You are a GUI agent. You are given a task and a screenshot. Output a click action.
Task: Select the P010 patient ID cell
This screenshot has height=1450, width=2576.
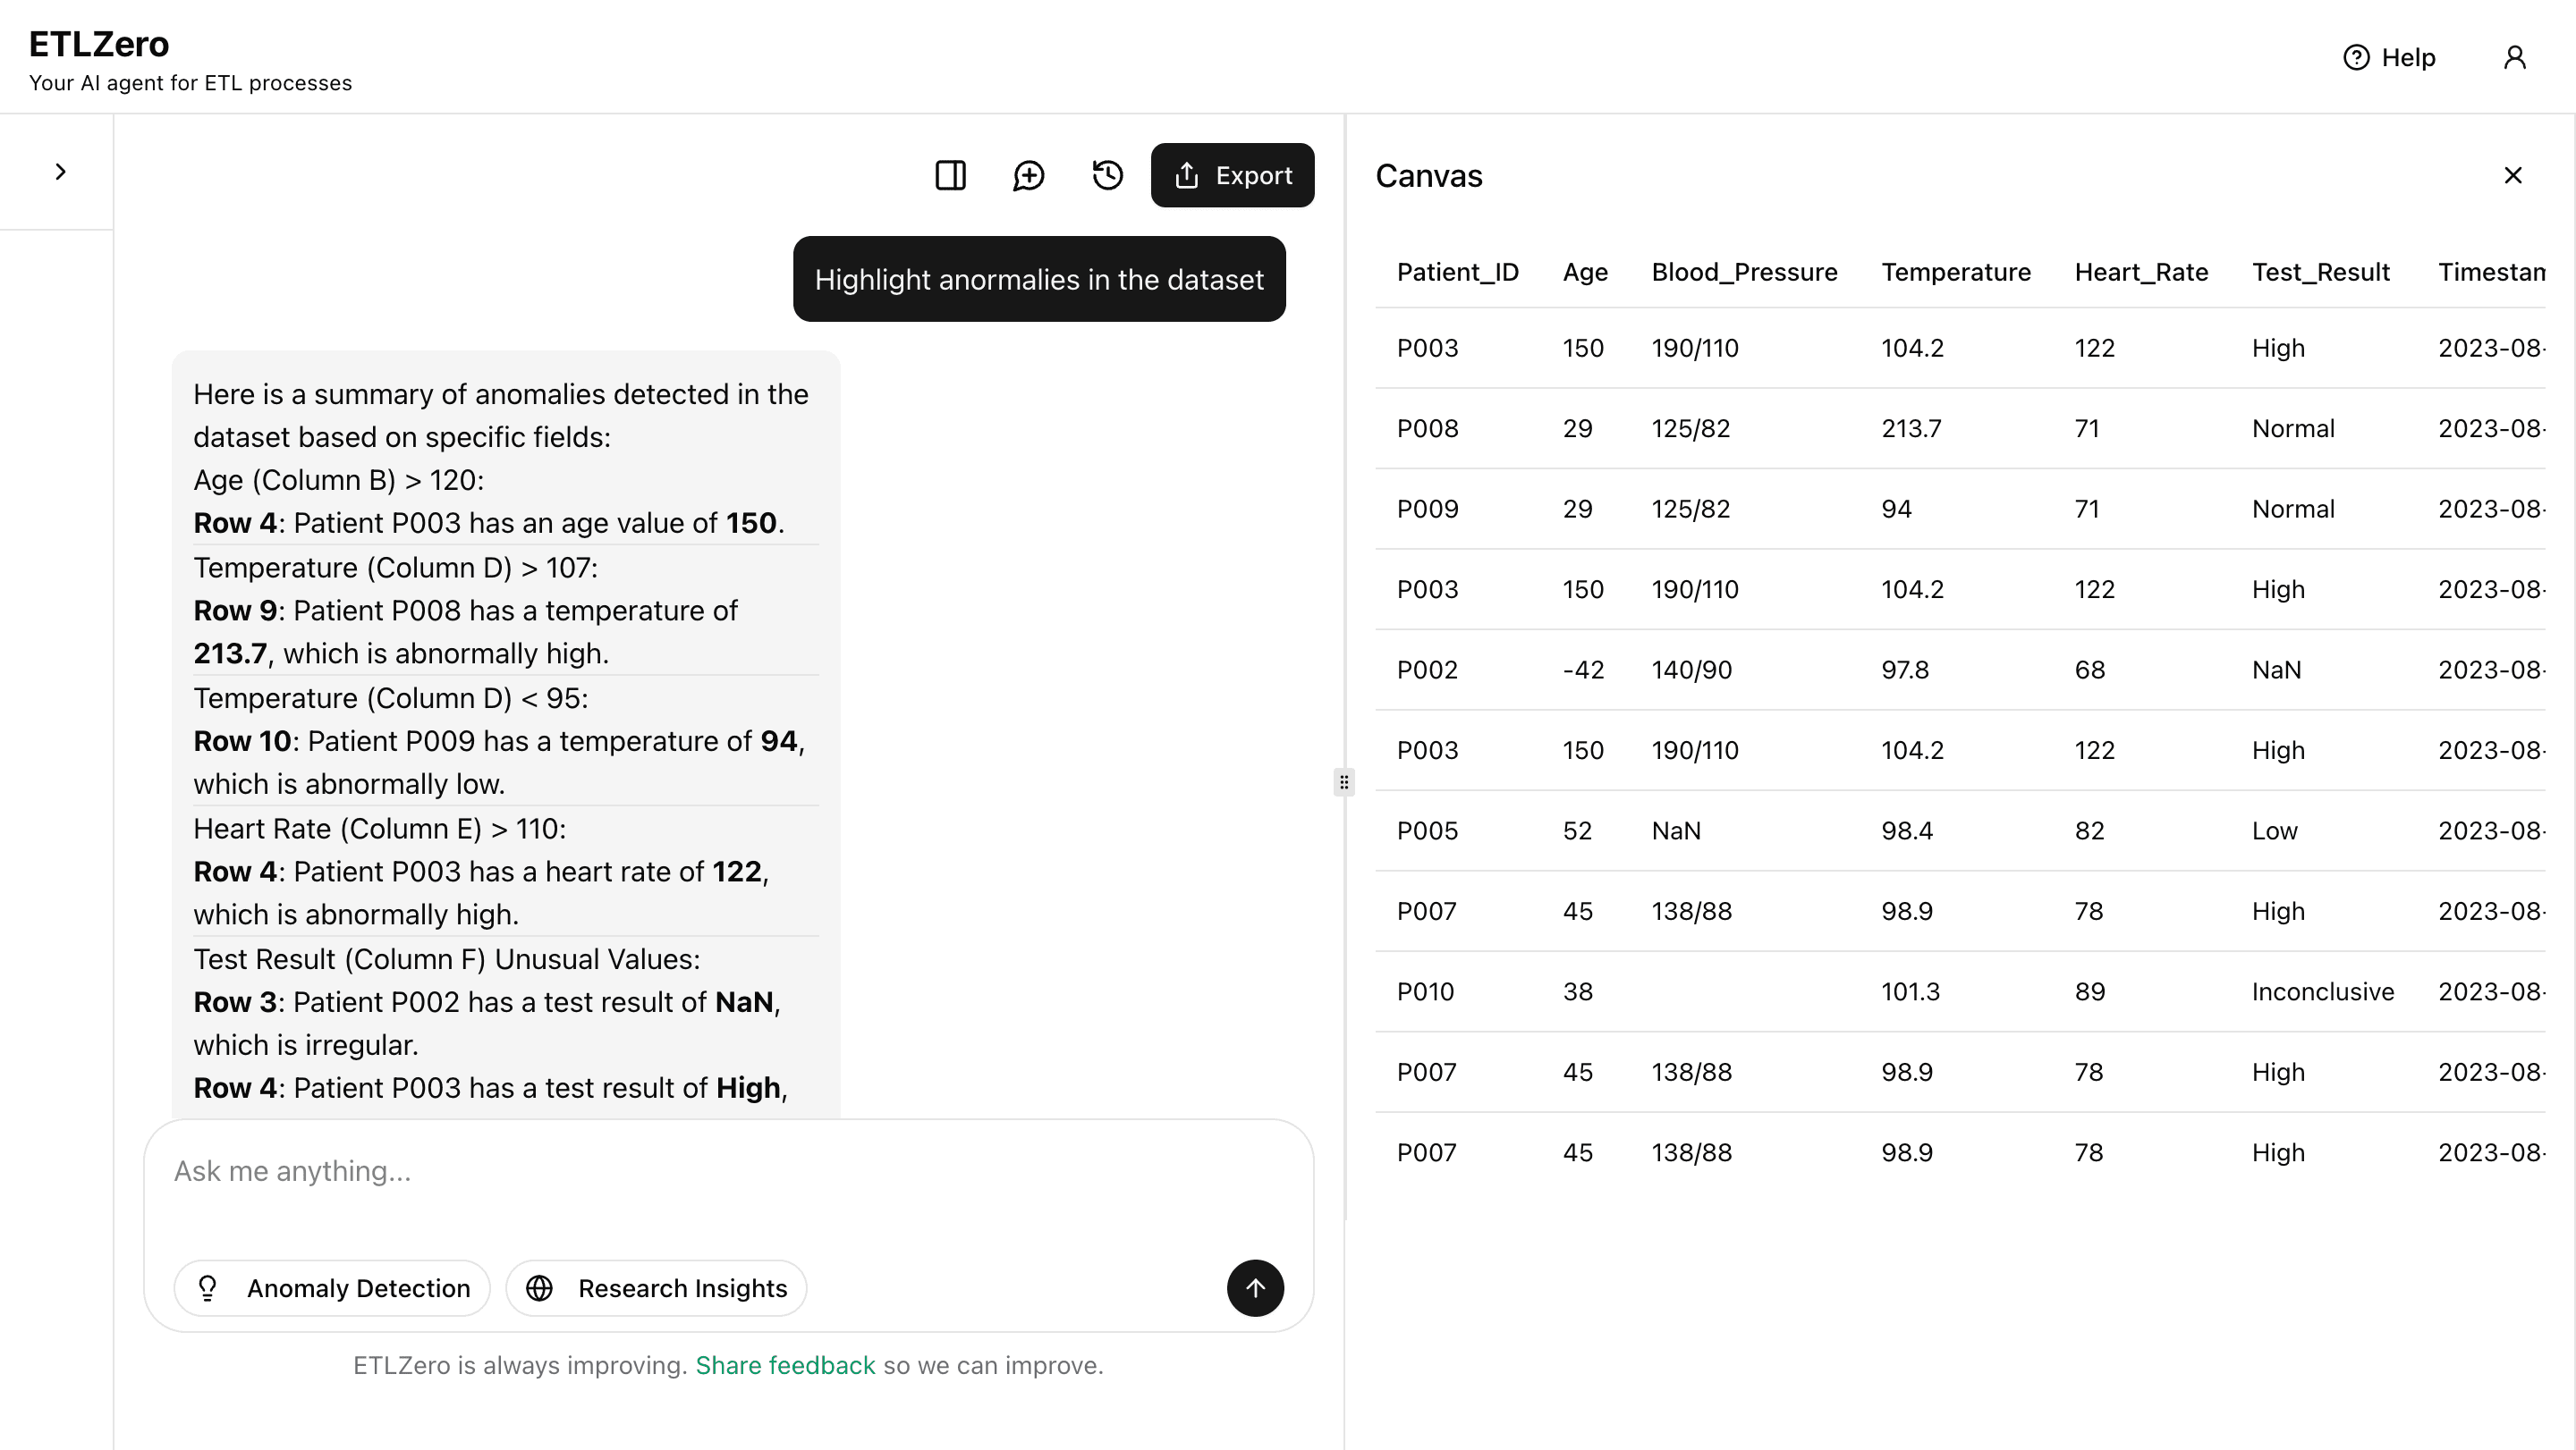[1425, 991]
